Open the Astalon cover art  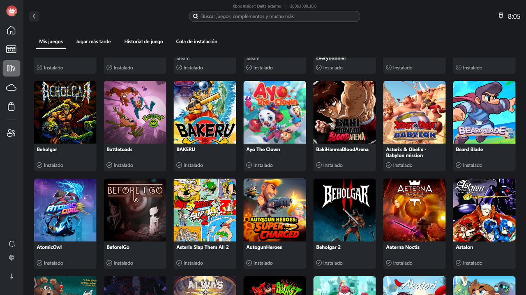(x=484, y=210)
